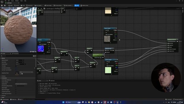
Task: Switch to the Substrate tab
Action: pyautogui.click(x=52, y=81)
